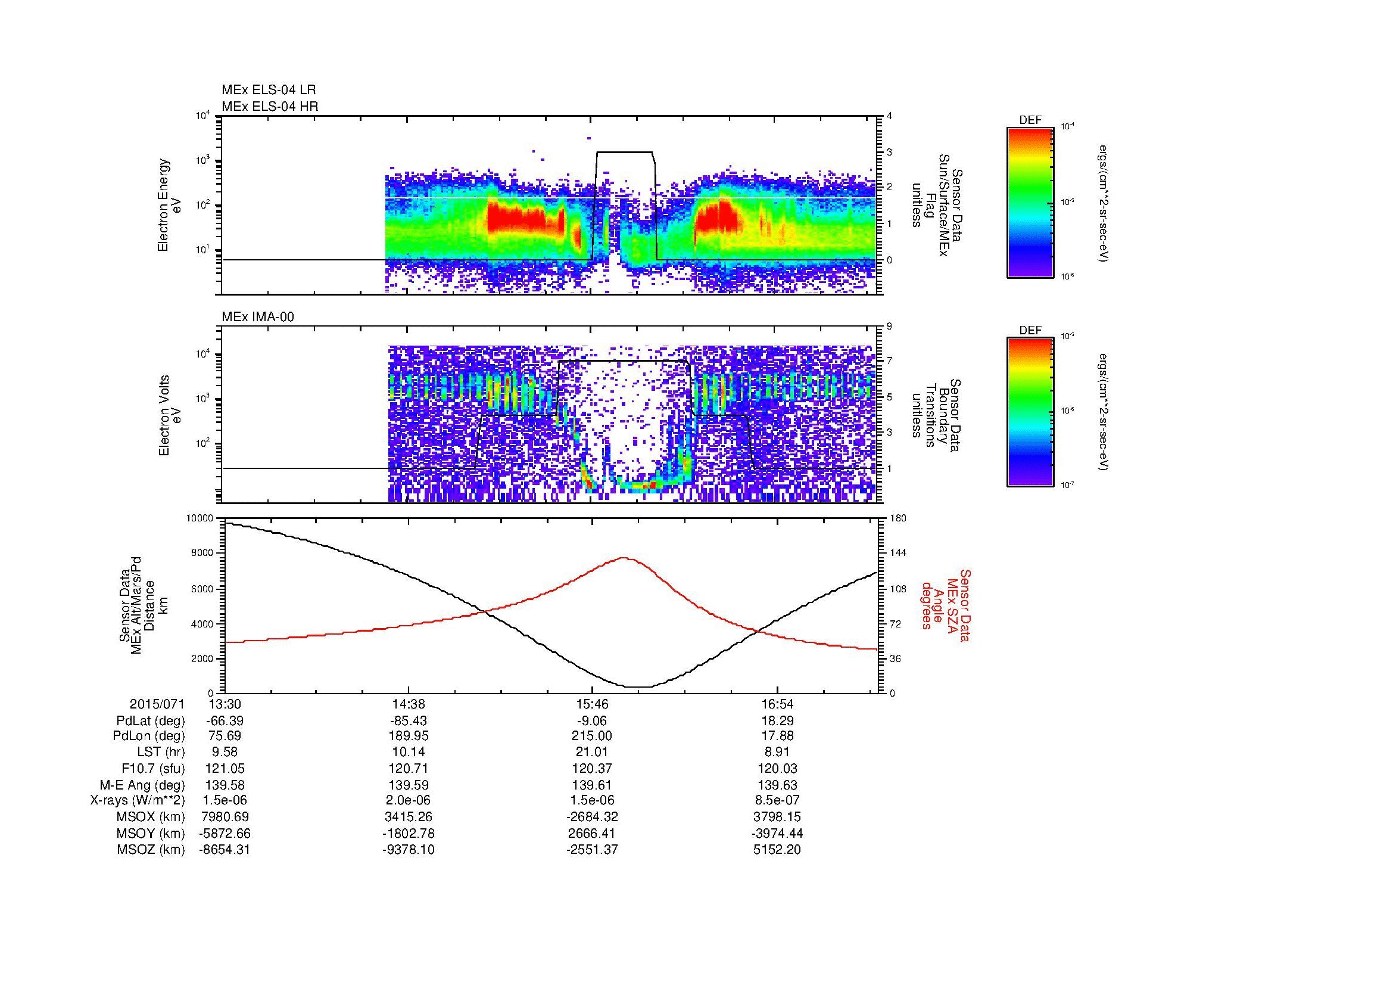Click the flag plateau in ELS panel
The image size is (1393, 985).
[x=624, y=153]
